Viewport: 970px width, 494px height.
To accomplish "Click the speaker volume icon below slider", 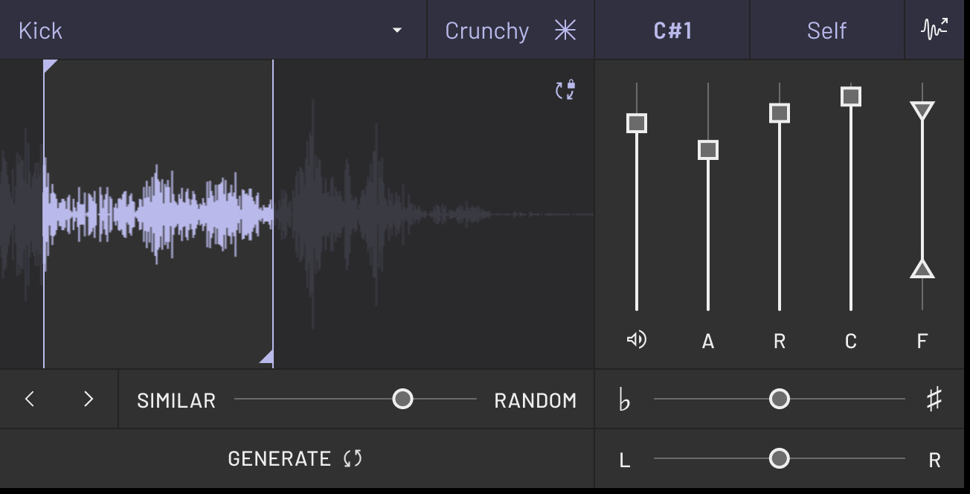I will coord(636,340).
